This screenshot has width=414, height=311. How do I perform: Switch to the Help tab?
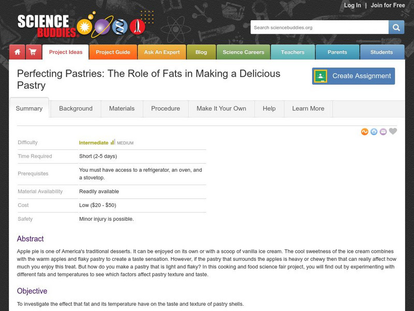coord(269,109)
